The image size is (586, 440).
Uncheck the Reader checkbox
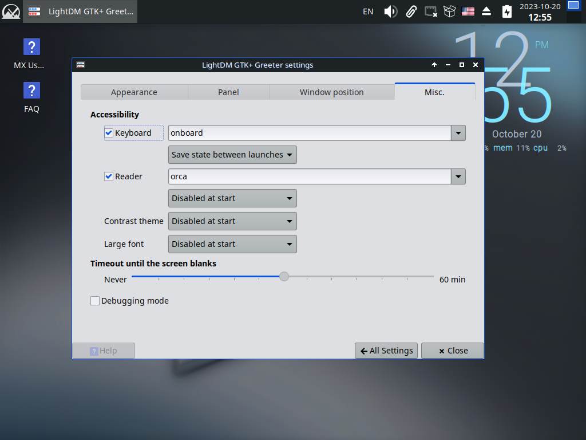(109, 176)
